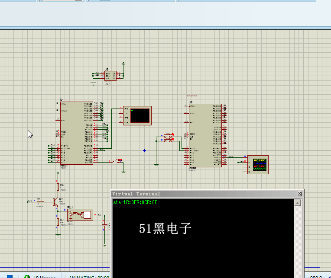Screen dimensions: 331x278
Task: Click the terminal output text startR:0FR:0CR:0F
Action: coord(135,202)
